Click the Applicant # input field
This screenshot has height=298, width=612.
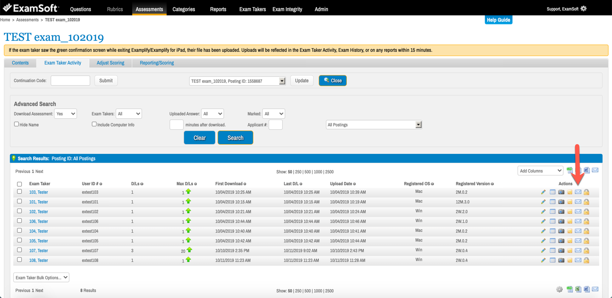[275, 125]
